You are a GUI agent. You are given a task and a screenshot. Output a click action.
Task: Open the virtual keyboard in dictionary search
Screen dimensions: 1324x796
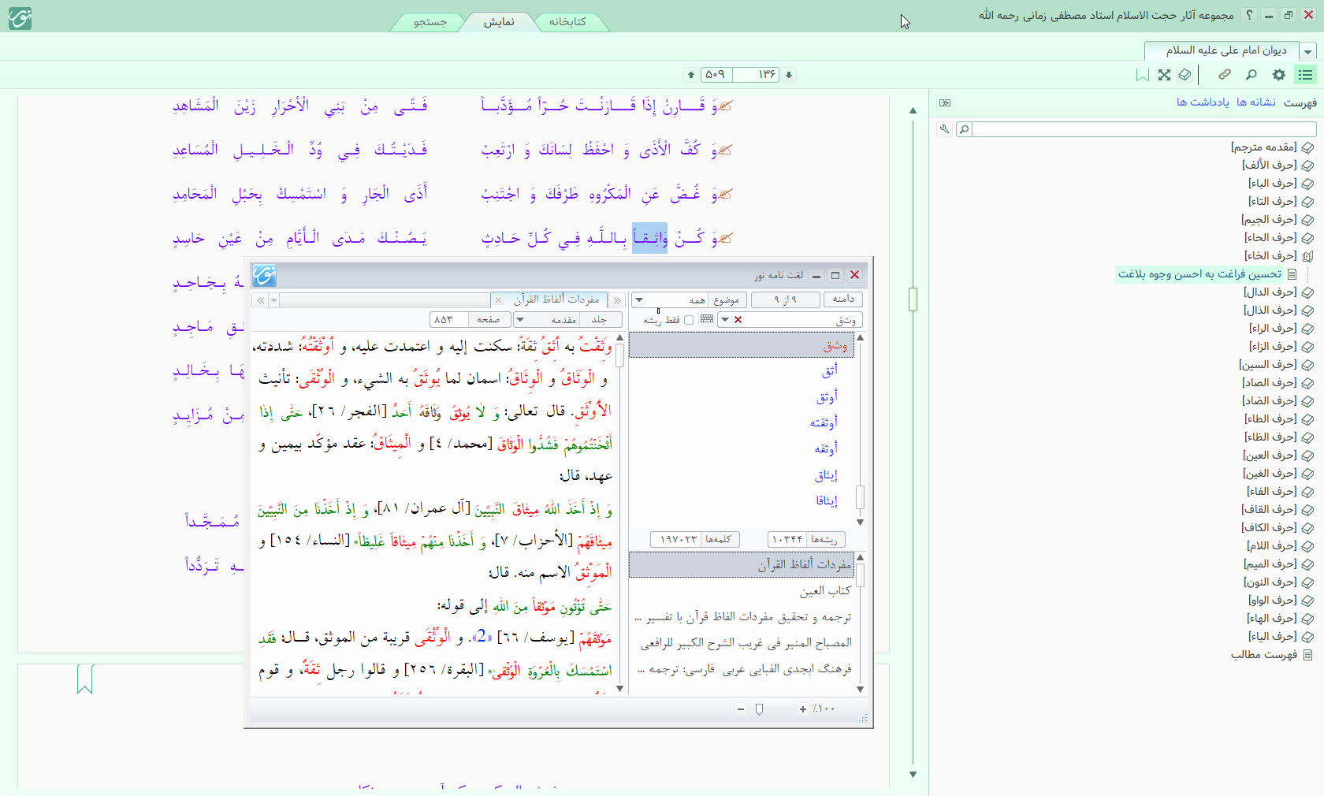pos(707,319)
